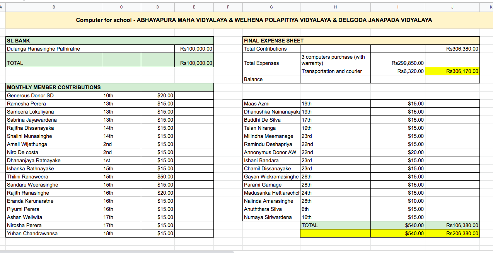Click the 'Computer for school' title cell

[249, 20]
